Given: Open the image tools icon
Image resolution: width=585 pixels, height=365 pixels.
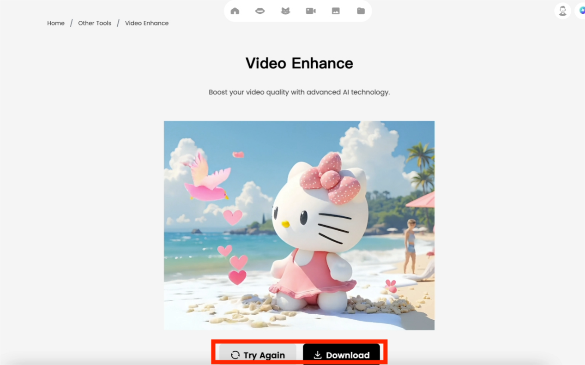Looking at the screenshot, I should pyautogui.click(x=336, y=11).
